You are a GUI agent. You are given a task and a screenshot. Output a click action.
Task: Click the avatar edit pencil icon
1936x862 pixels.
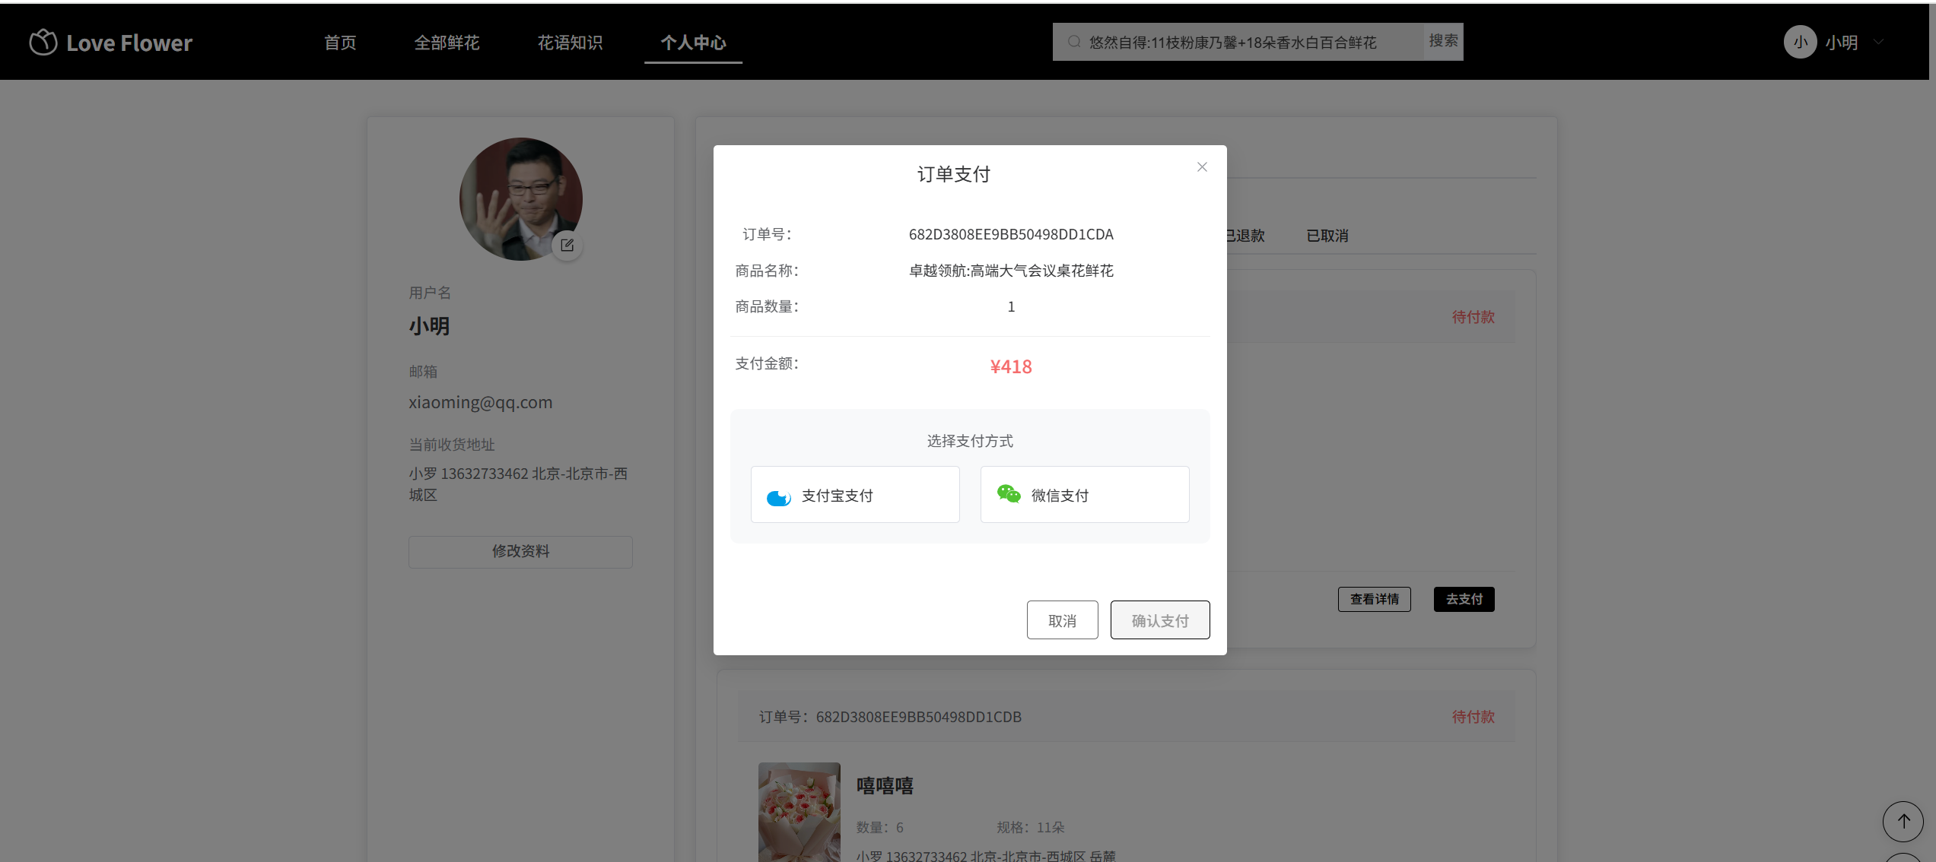567,245
